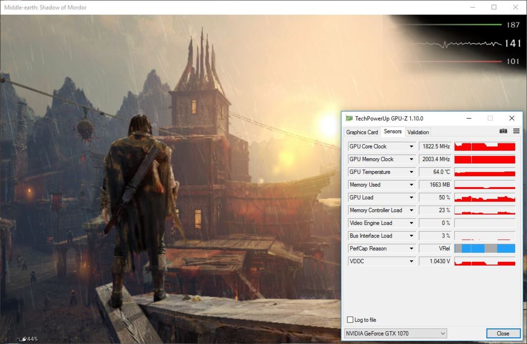Expand the GPU Core Clock sensor dropdown
This screenshot has width=527, height=344.
click(x=411, y=147)
